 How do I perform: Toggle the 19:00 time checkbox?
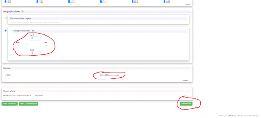[37, 2]
